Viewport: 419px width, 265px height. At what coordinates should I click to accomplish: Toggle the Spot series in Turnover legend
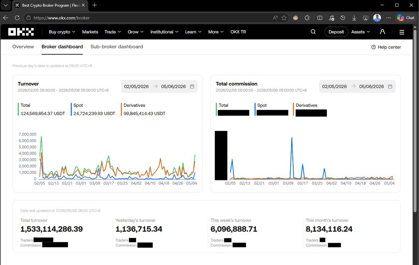point(78,105)
